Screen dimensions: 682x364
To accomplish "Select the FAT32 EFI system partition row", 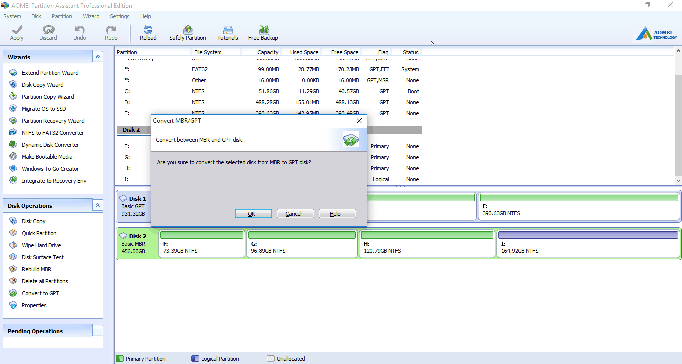I will [x=269, y=69].
